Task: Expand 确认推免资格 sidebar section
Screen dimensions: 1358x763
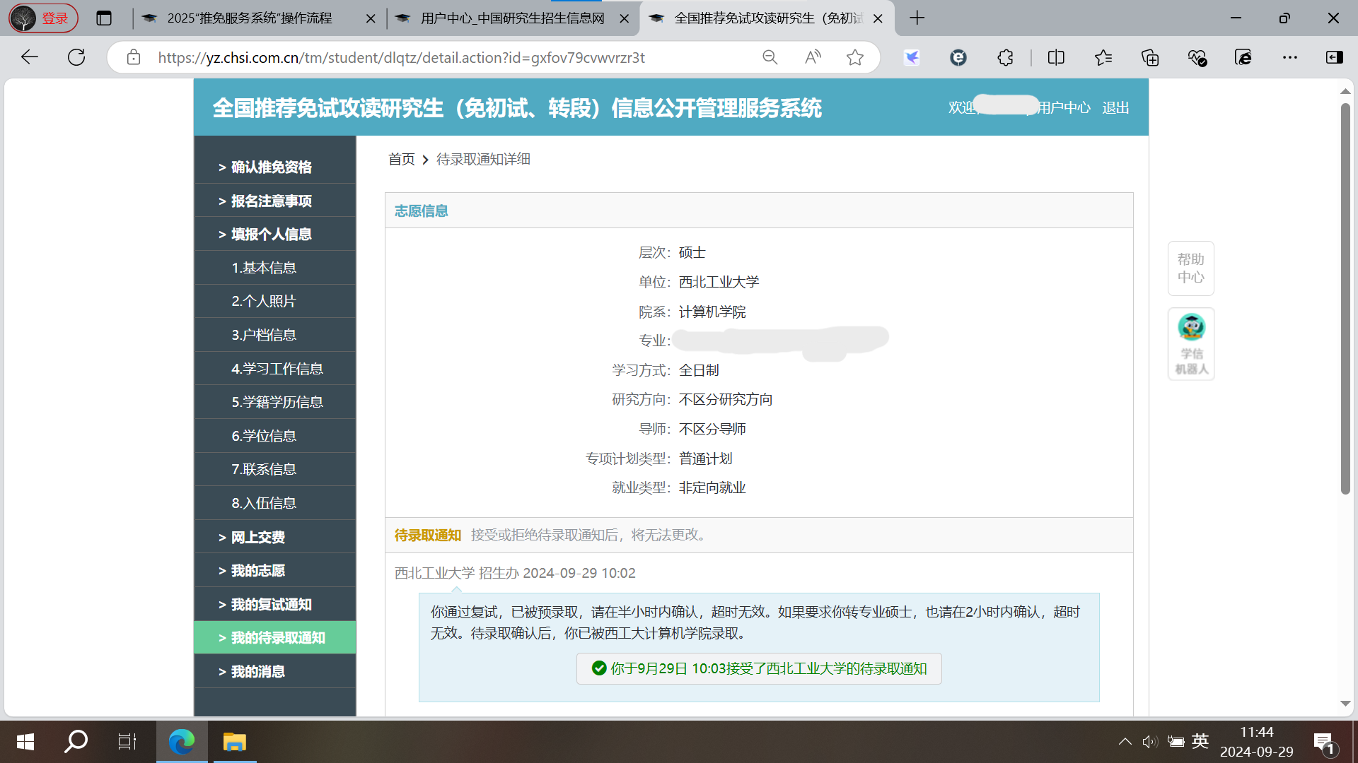Action: pyautogui.click(x=275, y=167)
